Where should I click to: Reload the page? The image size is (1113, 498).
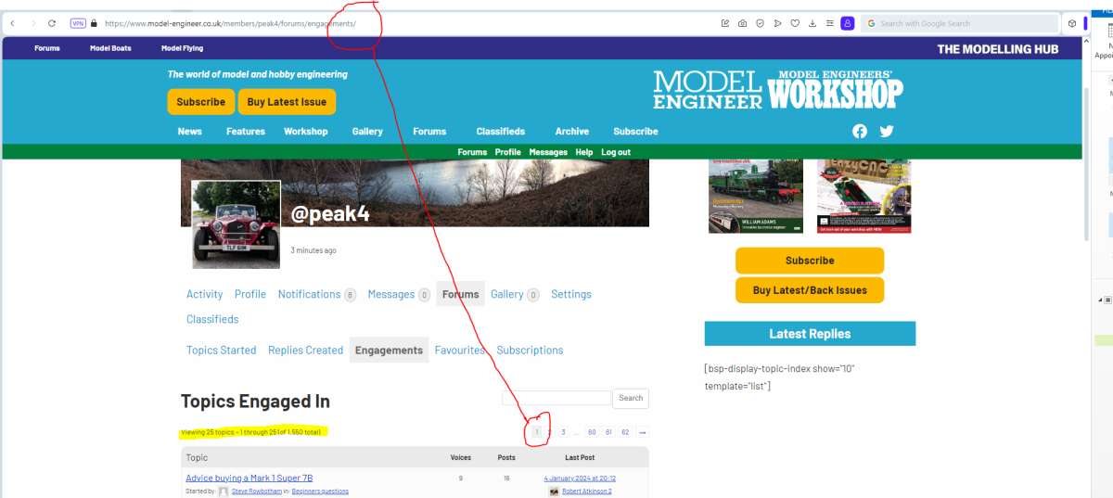pyautogui.click(x=52, y=23)
